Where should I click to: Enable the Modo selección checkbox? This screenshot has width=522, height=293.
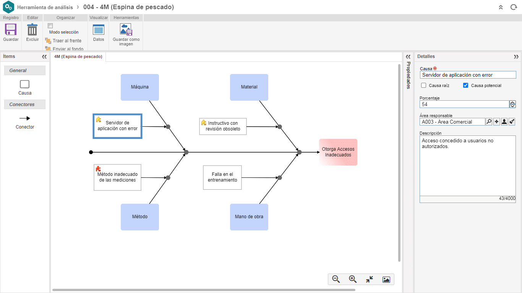[x=50, y=26]
